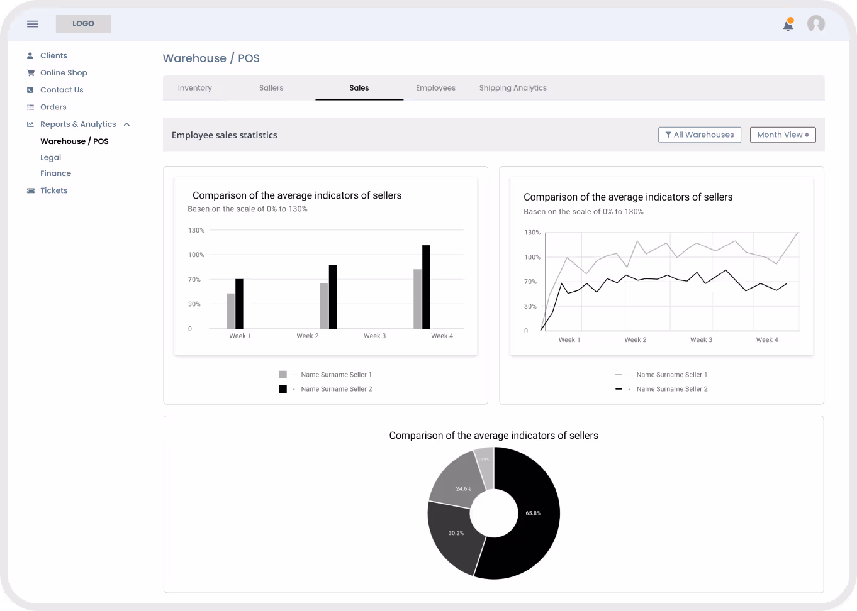
Task: Open notifications bell icon
Action: tap(788, 25)
